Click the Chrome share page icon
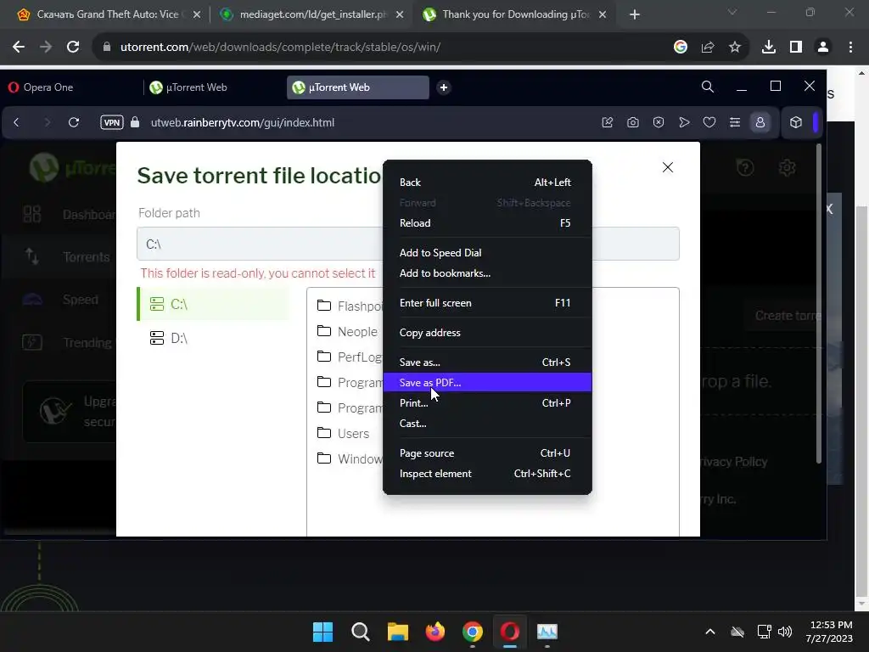The width and height of the screenshot is (869, 652). pyautogui.click(x=708, y=48)
